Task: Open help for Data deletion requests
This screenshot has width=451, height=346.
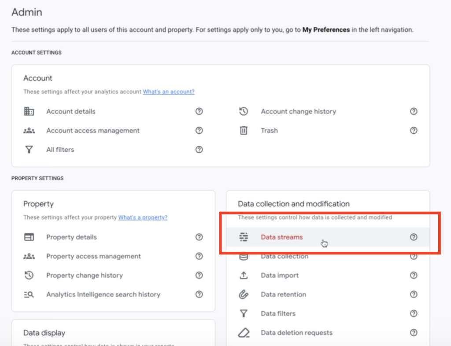Action: (x=414, y=332)
